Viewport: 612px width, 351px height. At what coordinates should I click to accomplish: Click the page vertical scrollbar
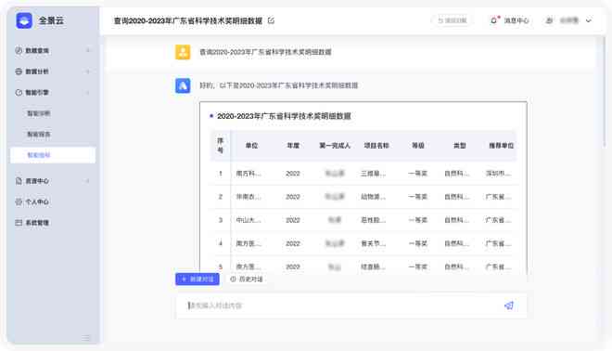pos(605,92)
